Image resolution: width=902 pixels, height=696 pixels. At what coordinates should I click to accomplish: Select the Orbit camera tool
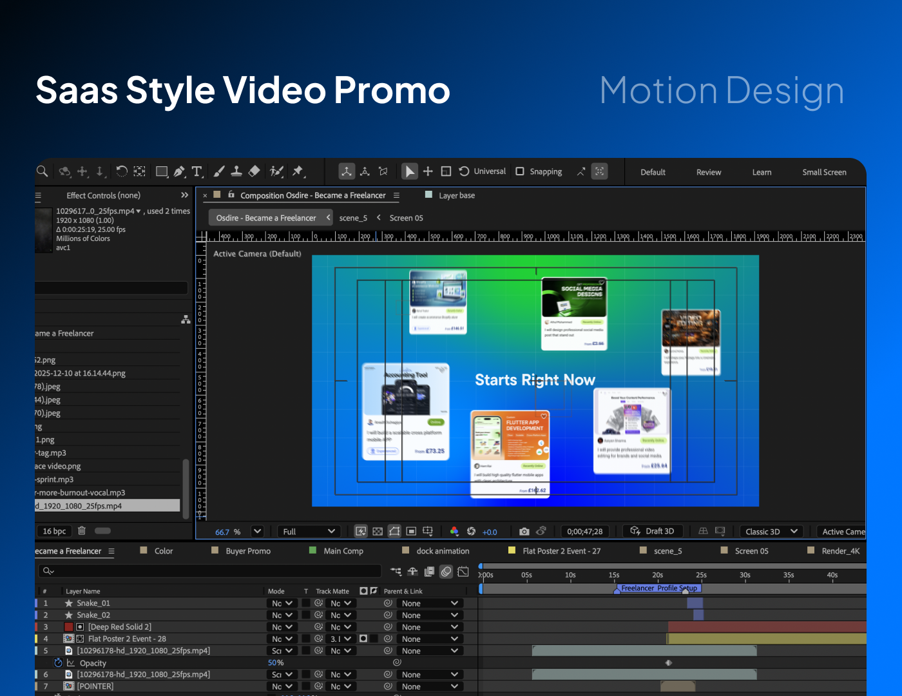point(64,171)
